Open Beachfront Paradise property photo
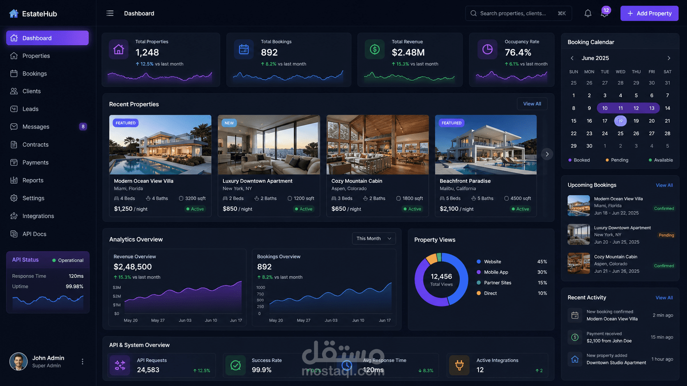The image size is (687, 386). point(486,145)
